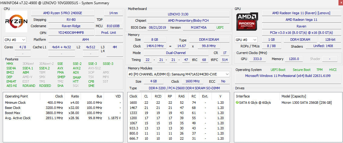Click the PCIe v3.0 x16 bus field

tap(301, 33)
